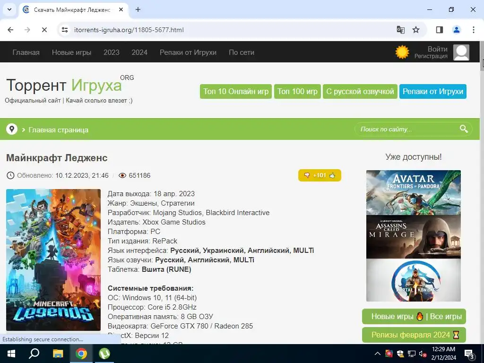Bookmark this page with star icon
The width and height of the screenshot is (484, 363).
pyautogui.click(x=416, y=30)
